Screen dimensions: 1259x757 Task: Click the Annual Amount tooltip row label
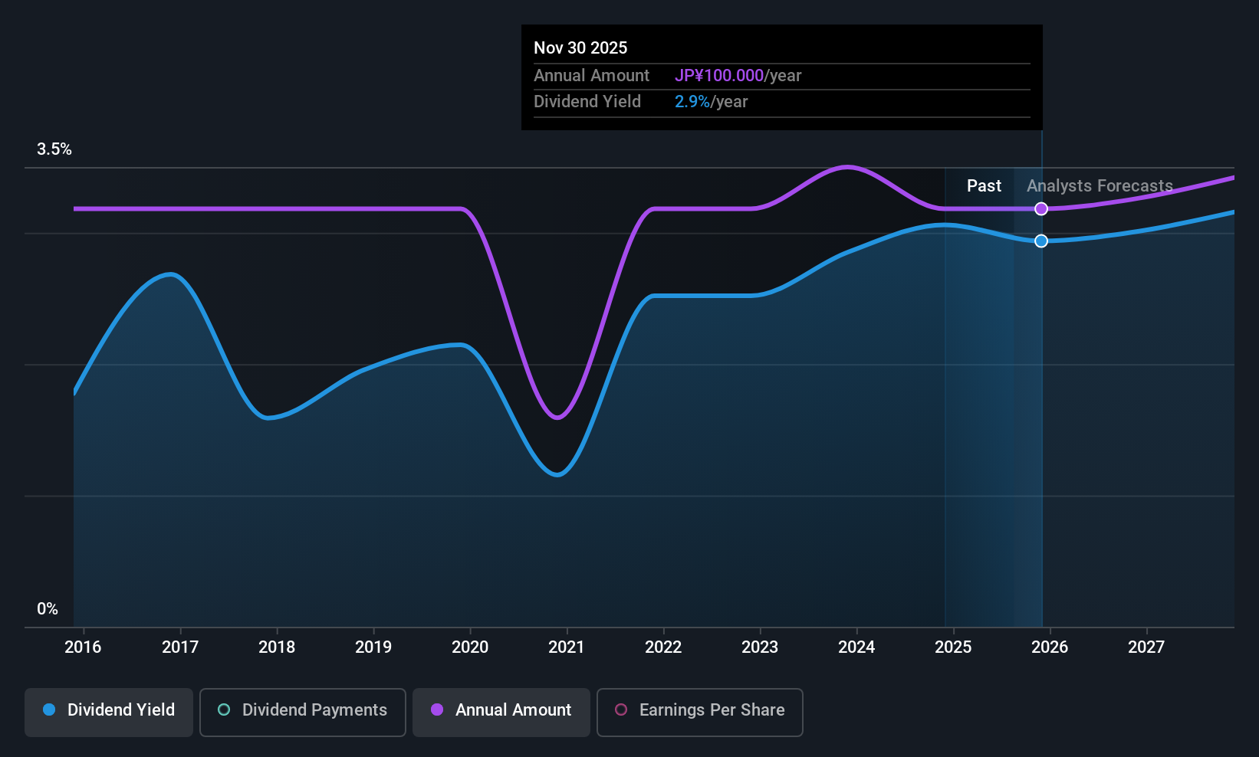coord(591,76)
